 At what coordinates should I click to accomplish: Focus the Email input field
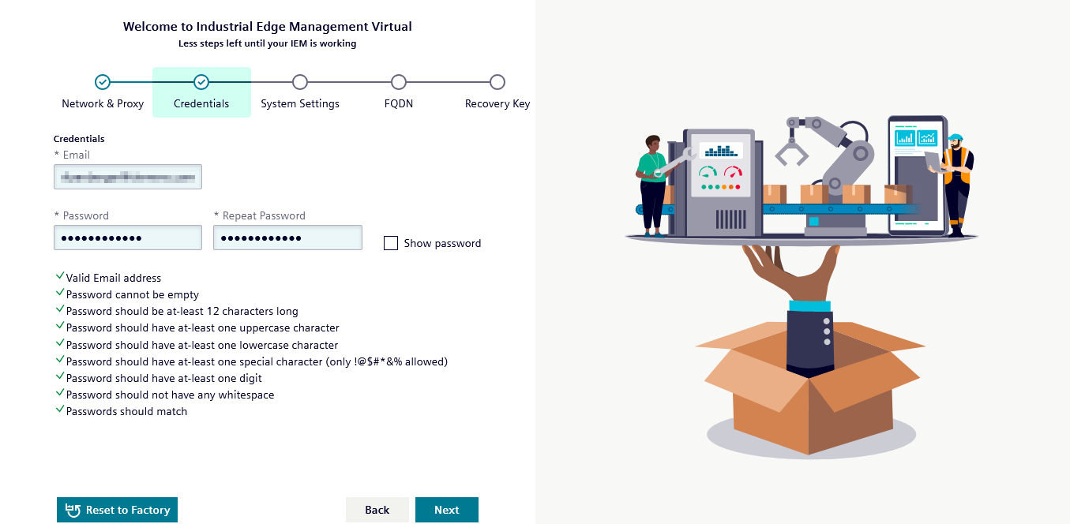(x=128, y=177)
